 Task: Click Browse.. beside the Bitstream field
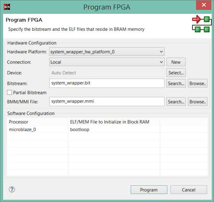tap(198, 83)
